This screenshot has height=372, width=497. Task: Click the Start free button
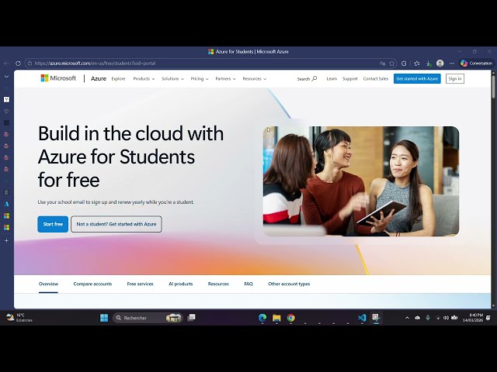click(x=53, y=224)
